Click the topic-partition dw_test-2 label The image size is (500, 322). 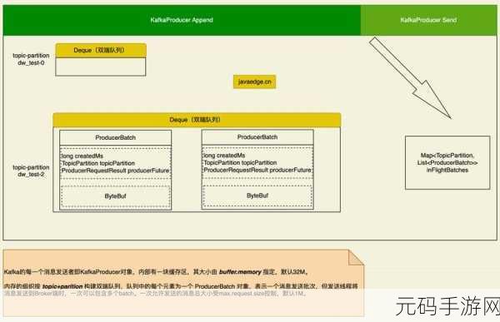[x=31, y=171]
